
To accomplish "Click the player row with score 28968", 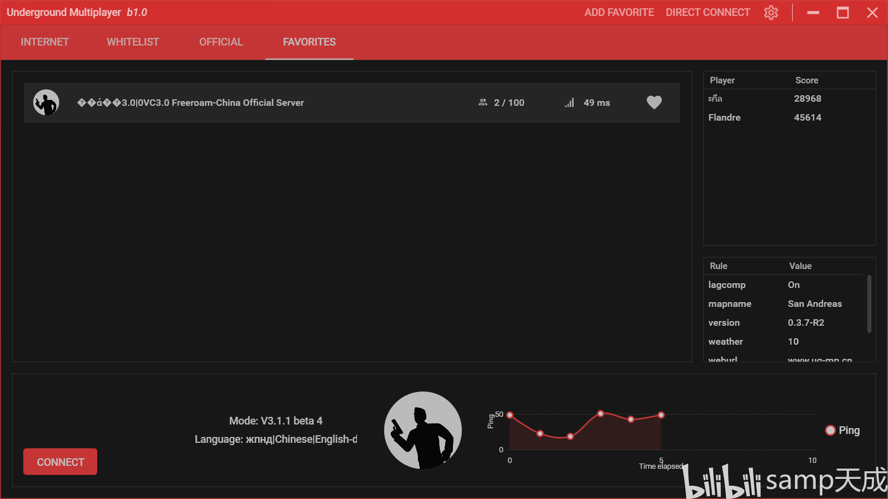I will coord(789,99).
